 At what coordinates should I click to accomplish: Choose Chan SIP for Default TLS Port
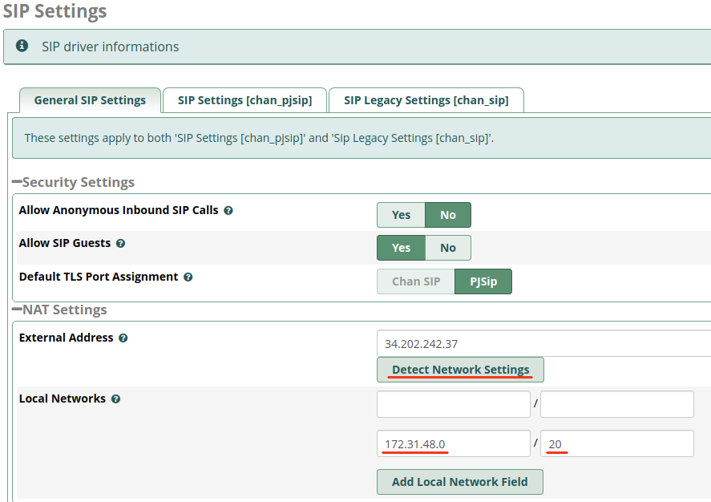(415, 281)
